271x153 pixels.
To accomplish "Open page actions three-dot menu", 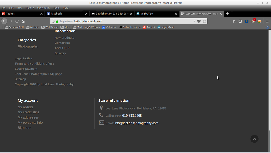I will (193, 21).
